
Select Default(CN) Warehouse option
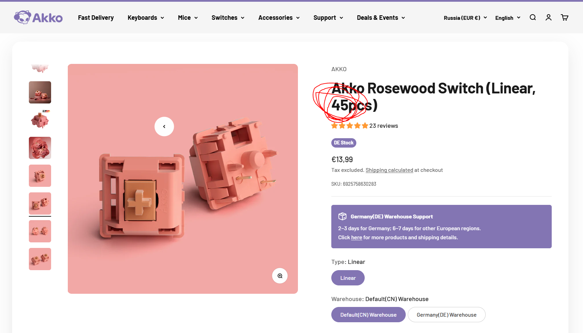click(x=368, y=315)
